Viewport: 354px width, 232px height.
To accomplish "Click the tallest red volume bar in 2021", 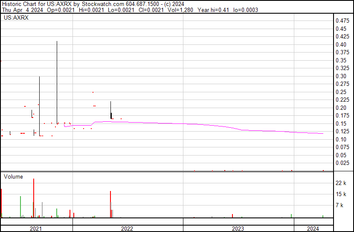I will pyautogui.click(x=34, y=198).
